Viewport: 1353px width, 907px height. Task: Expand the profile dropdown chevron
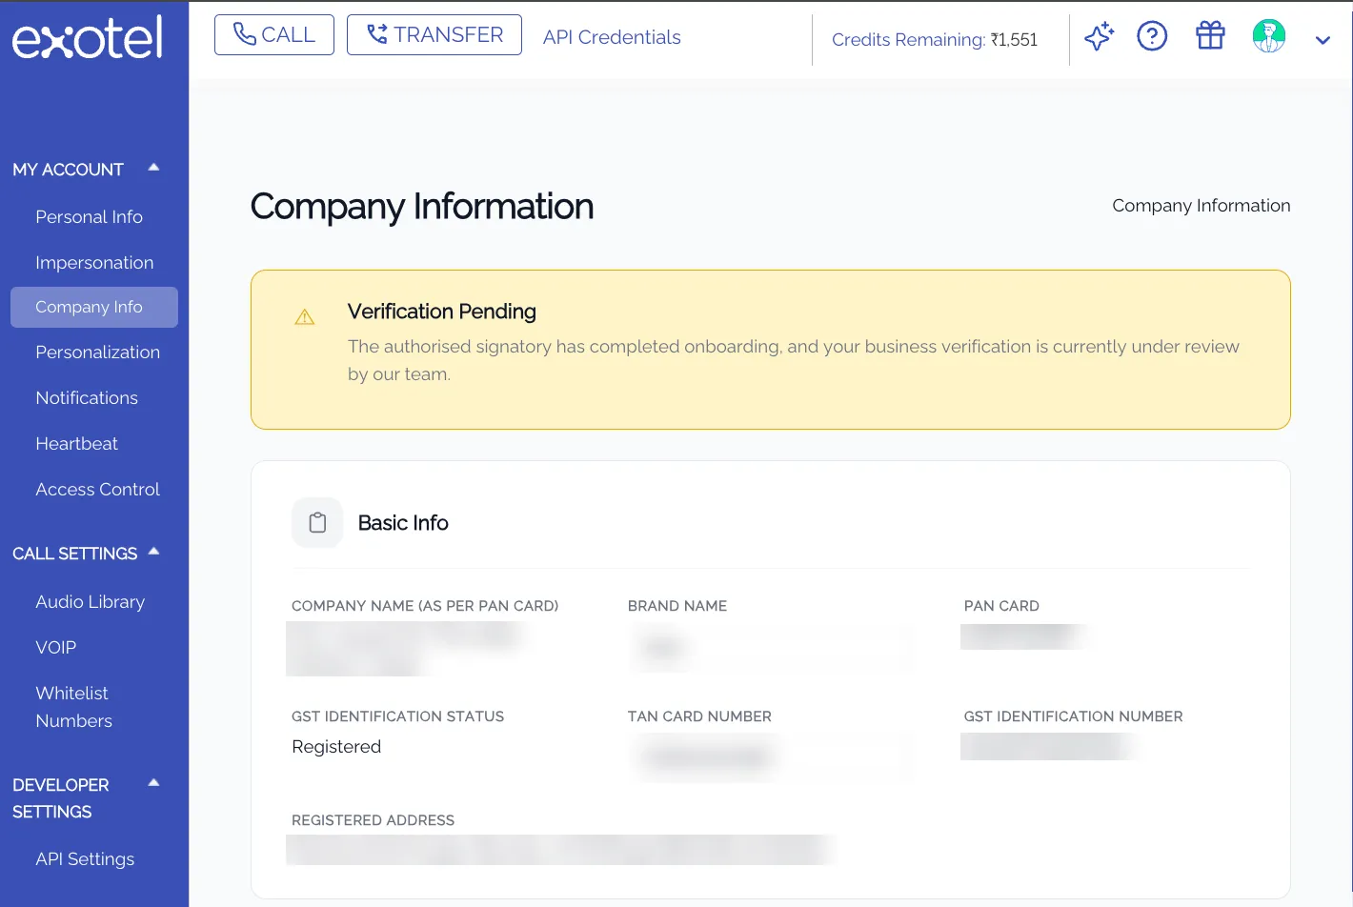click(x=1323, y=40)
